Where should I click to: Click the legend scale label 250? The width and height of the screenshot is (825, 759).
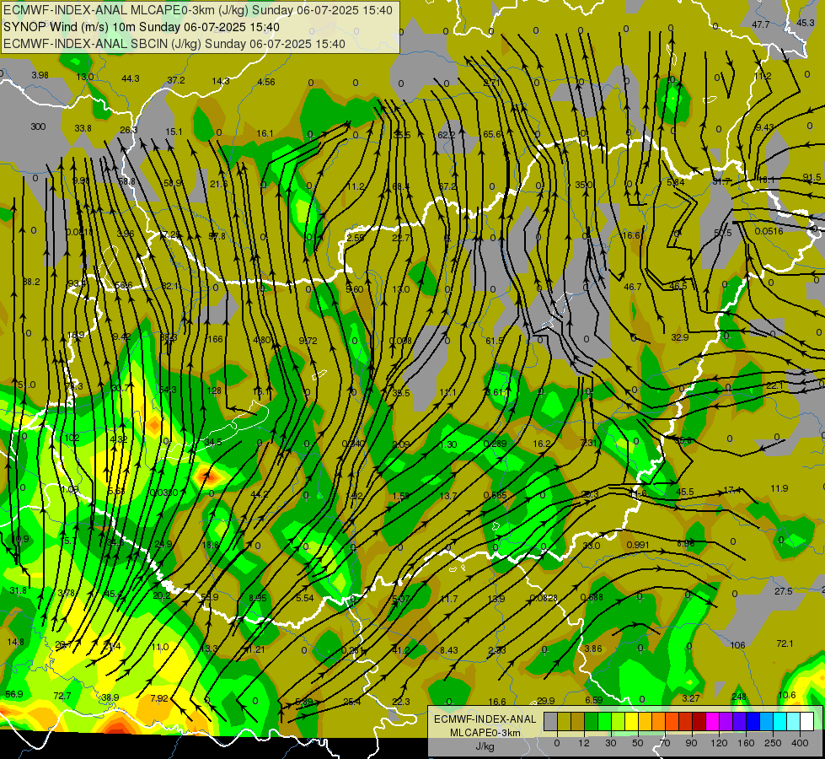pos(773,743)
